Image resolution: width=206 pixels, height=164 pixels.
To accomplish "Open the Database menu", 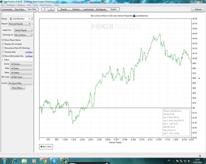I will 21,5.
